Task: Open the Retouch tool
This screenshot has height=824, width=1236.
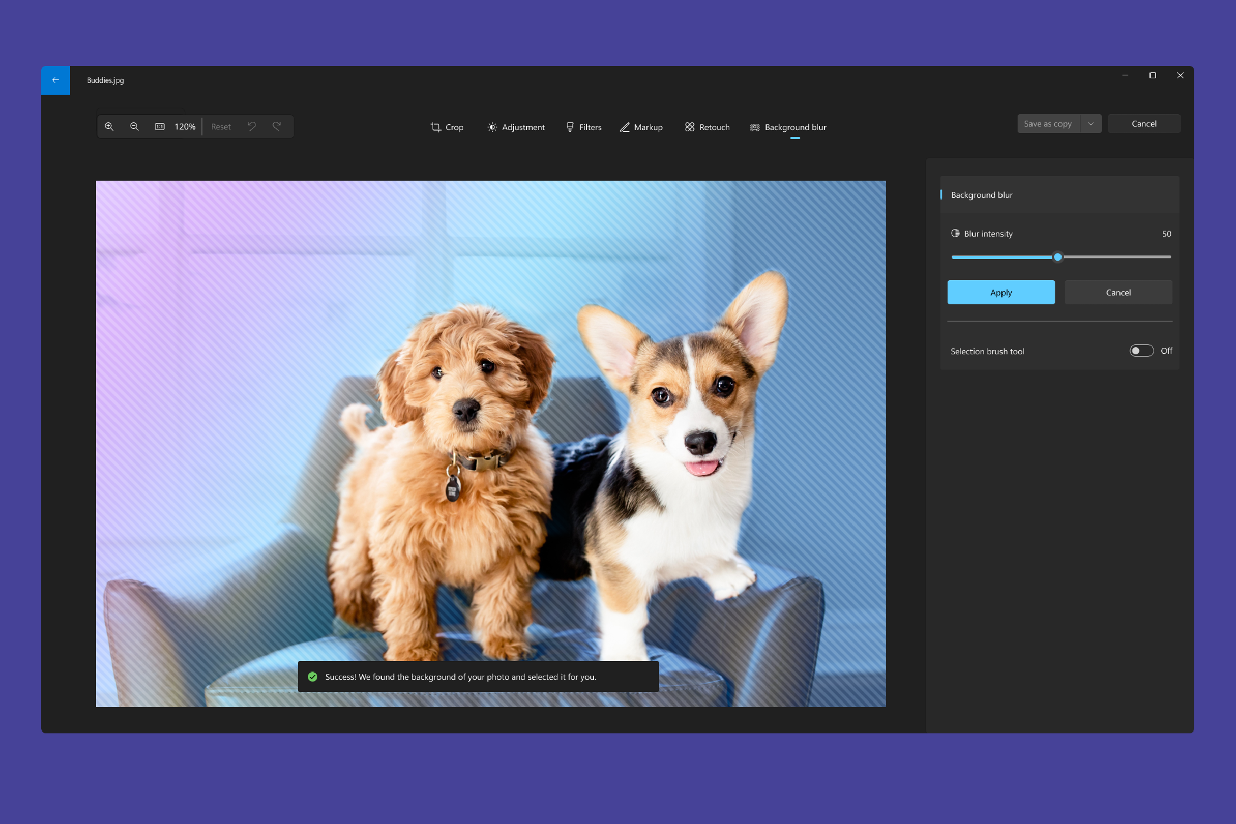Action: tap(707, 127)
